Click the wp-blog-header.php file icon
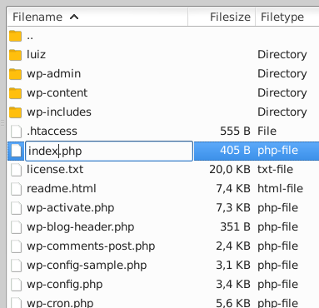Screen dimensions: 319x308 (16, 227)
